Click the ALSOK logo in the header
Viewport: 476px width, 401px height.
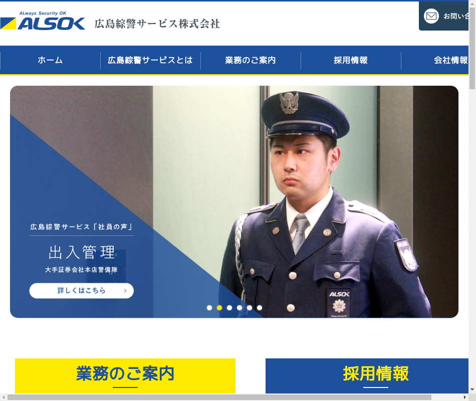point(43,21)
